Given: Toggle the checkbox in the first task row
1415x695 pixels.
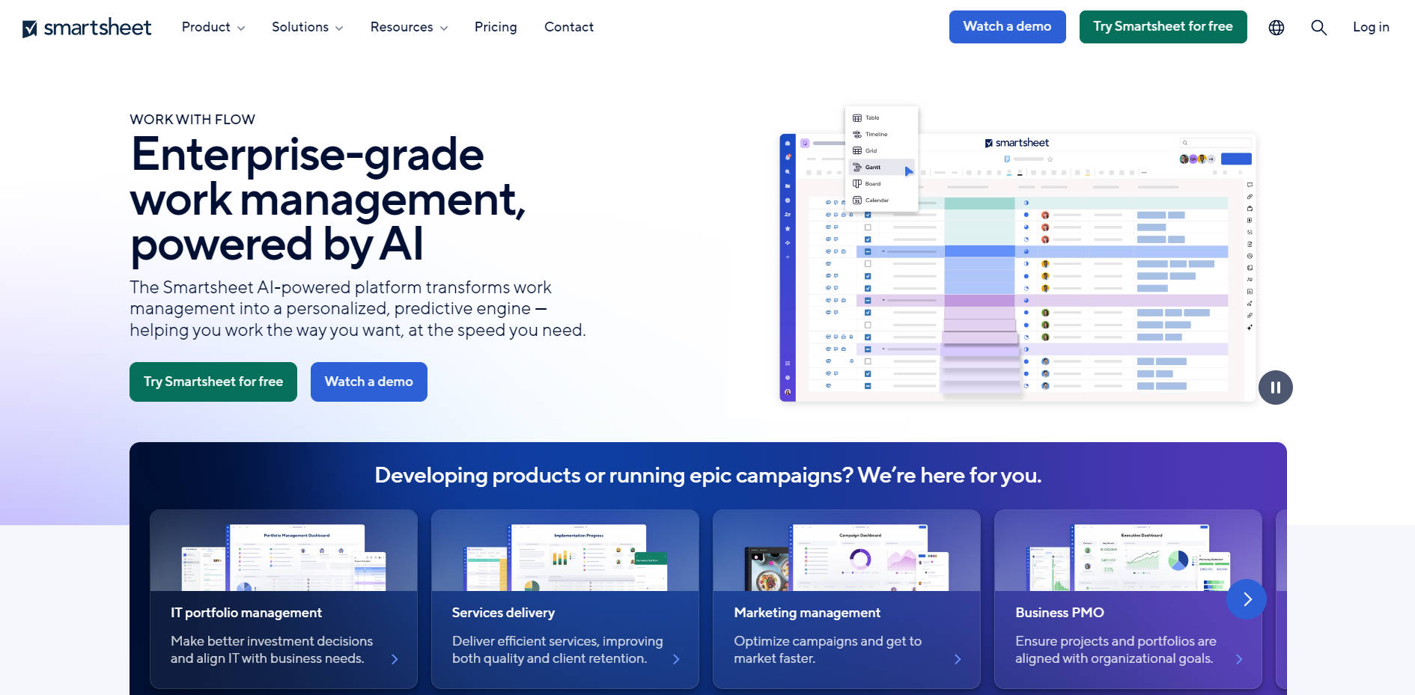Looking at the screenshot, I should [x=868, y=214].
